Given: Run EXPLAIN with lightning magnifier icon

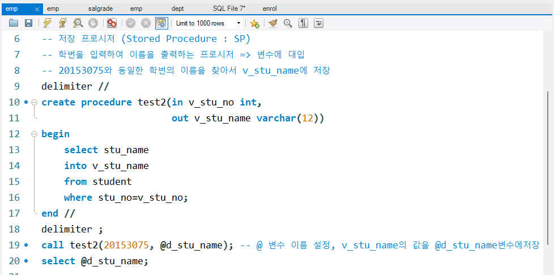Looking at the screenshot, I should click(78, 23).
